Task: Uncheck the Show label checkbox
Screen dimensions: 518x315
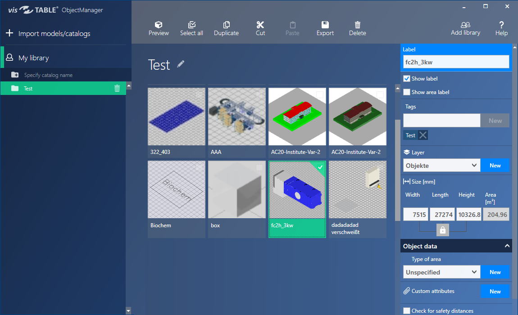Action: click(407, 78)
